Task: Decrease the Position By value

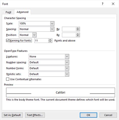Action: [78, 36]
